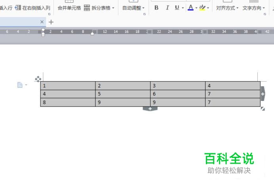
Task: Select cell "9" below the "6"
Action: click(178, 102)
